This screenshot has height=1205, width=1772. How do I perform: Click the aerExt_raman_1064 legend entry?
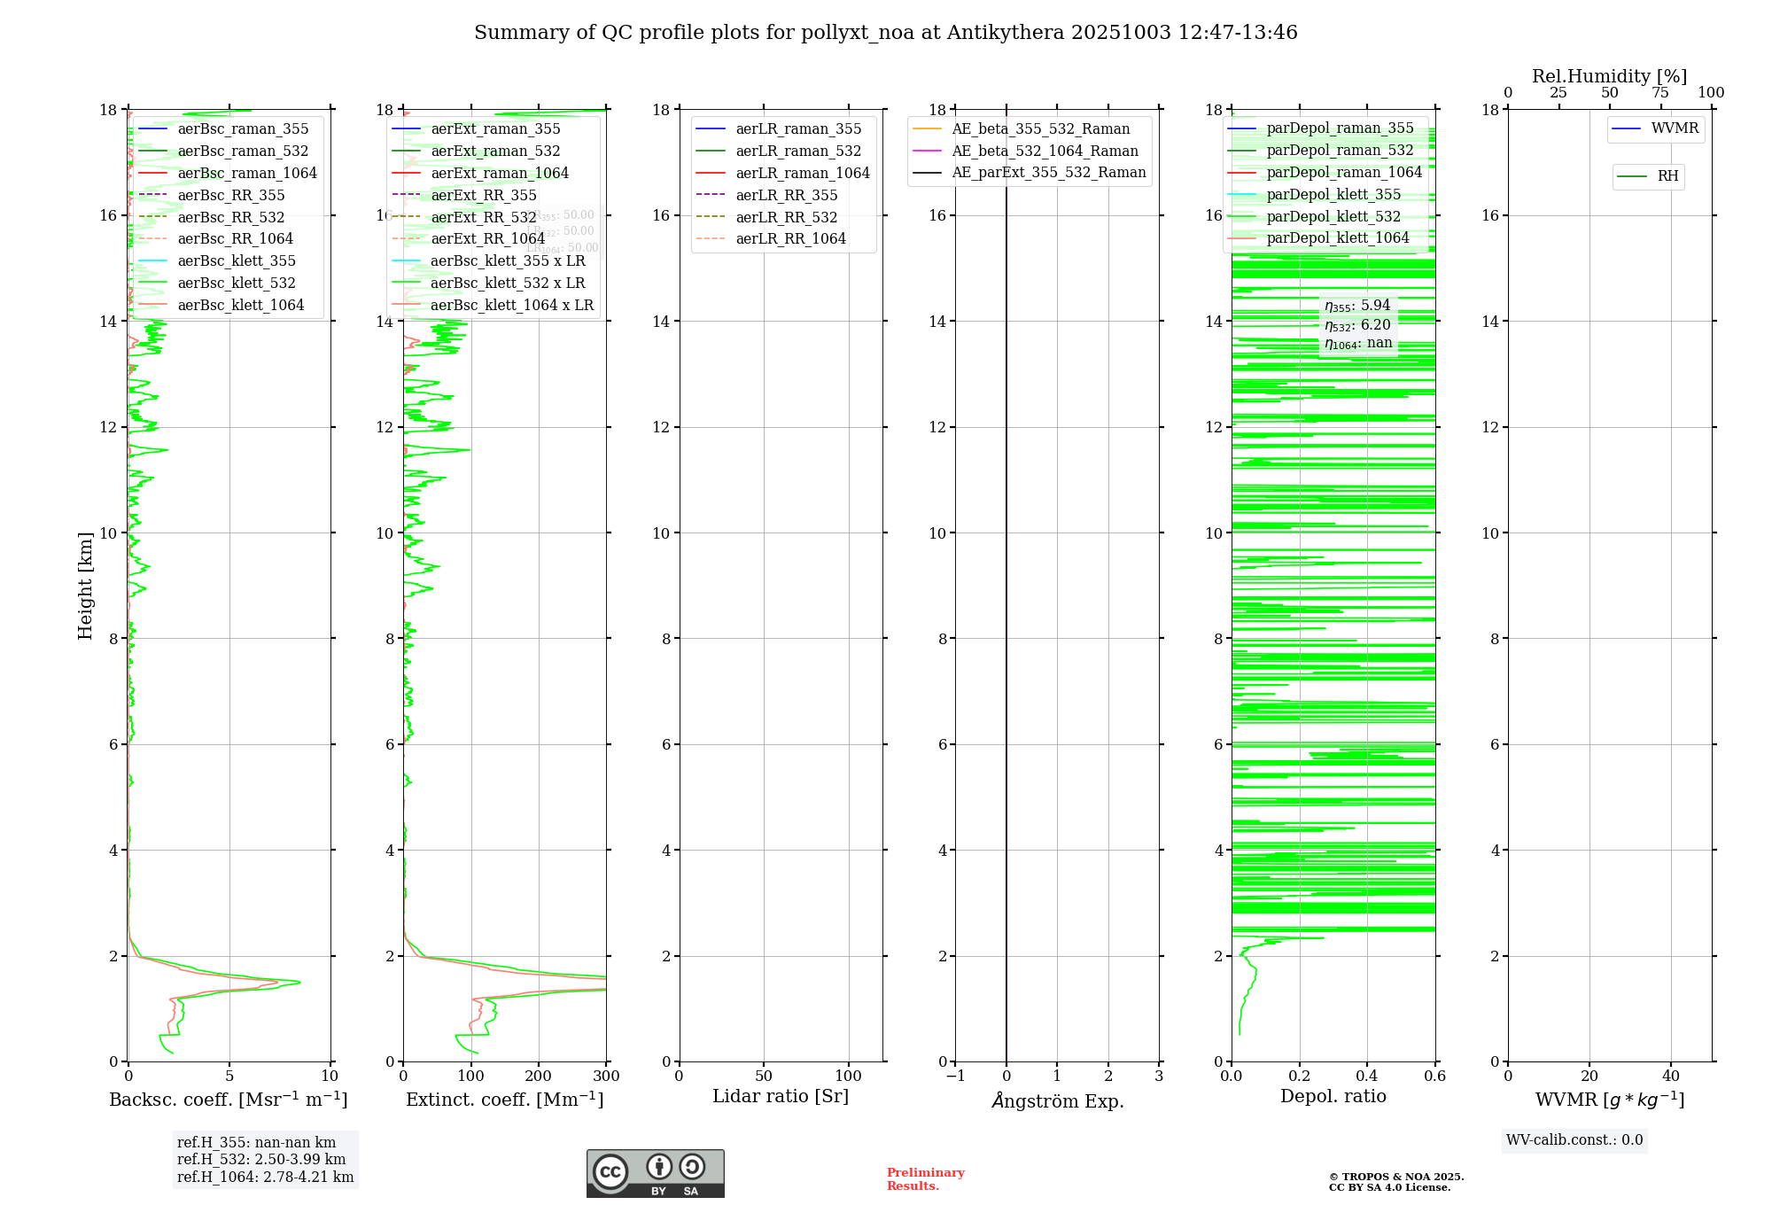tap(499, 174)
